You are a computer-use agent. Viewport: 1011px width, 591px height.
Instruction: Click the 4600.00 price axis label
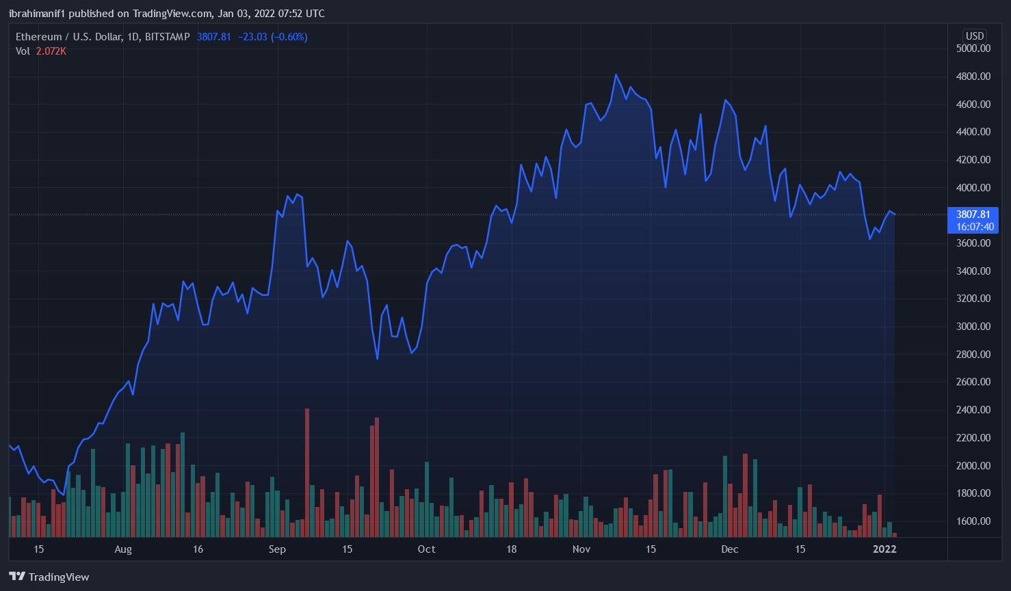pyautogui.click(x=973, y=105)
